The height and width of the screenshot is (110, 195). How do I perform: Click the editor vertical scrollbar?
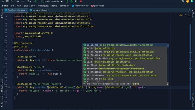pos(190,62)
